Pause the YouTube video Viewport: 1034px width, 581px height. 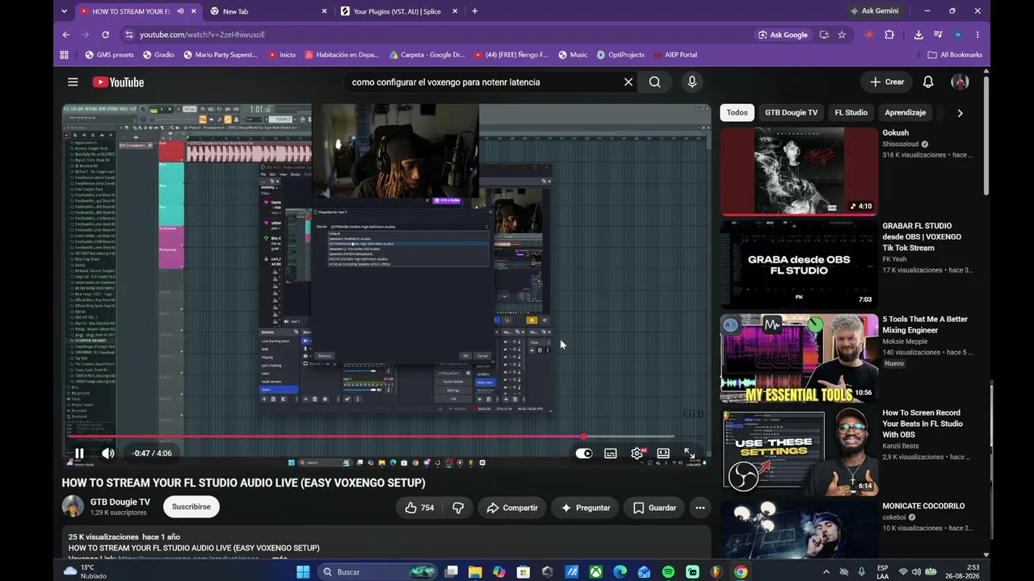(79, 454)
